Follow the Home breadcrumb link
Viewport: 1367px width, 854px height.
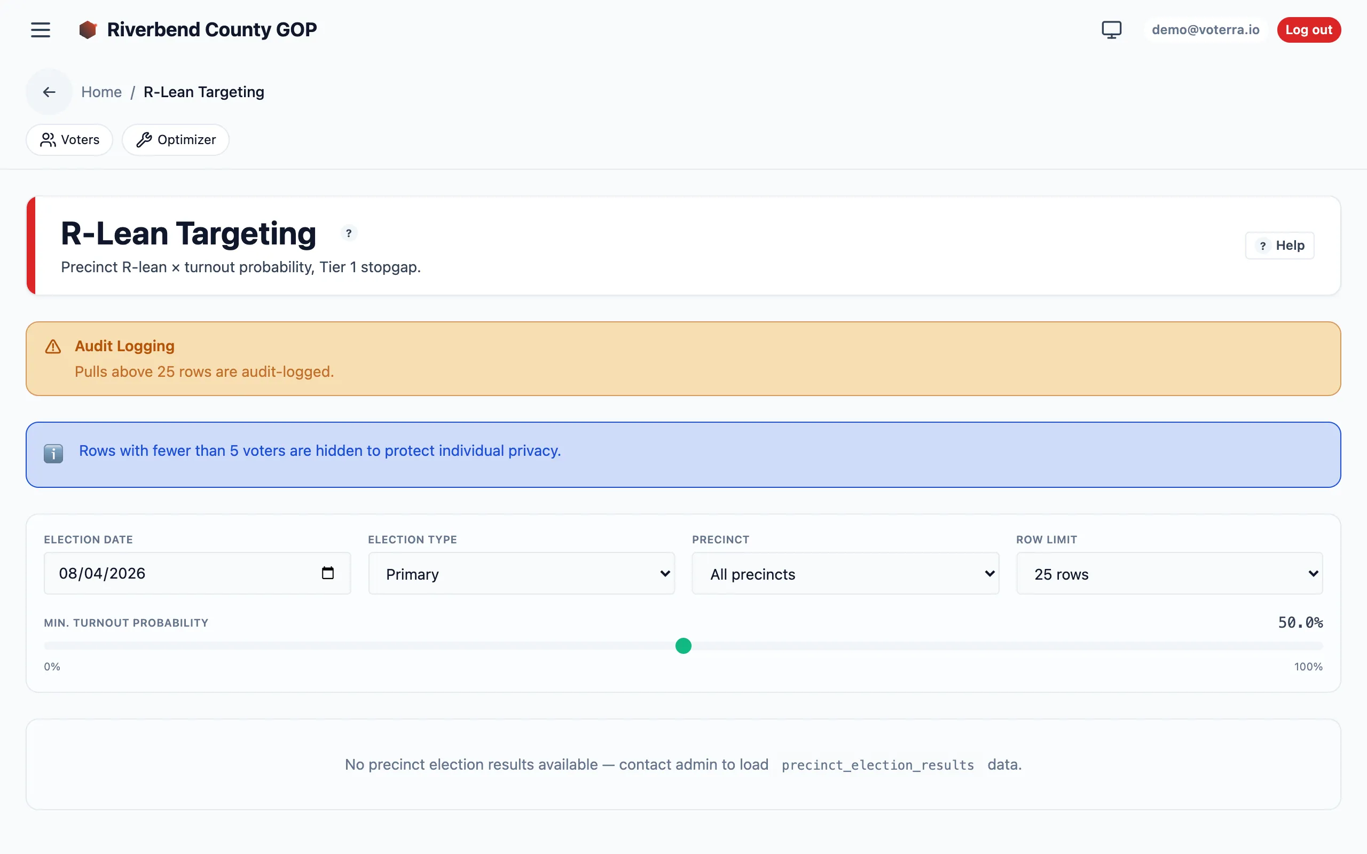pyautogui.click(x=101, y=91)
